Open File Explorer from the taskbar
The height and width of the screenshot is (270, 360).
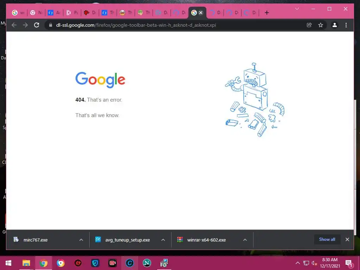point(26,263)
